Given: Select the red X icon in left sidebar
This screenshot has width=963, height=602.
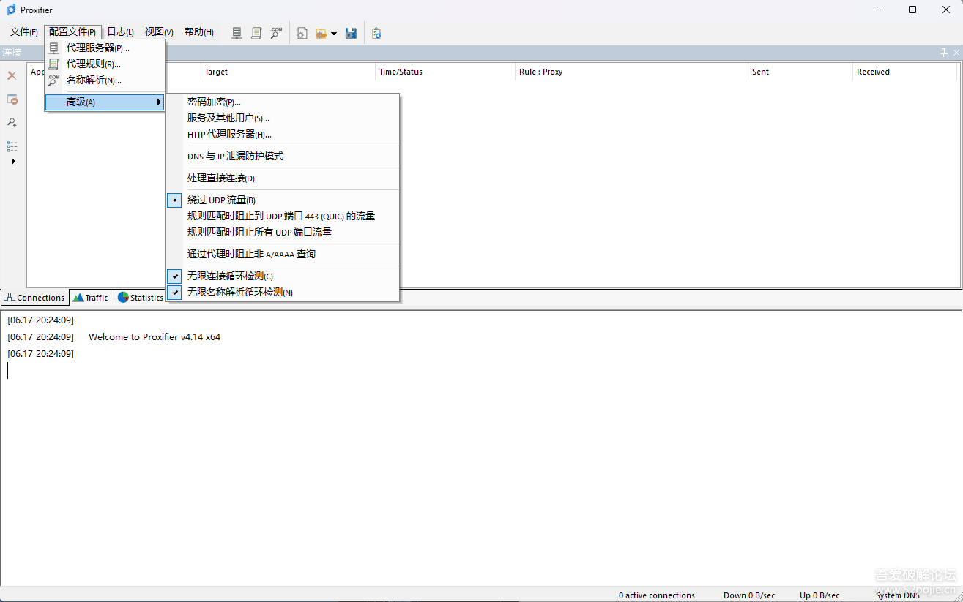Looking at the screenshot, I should 12,75.
